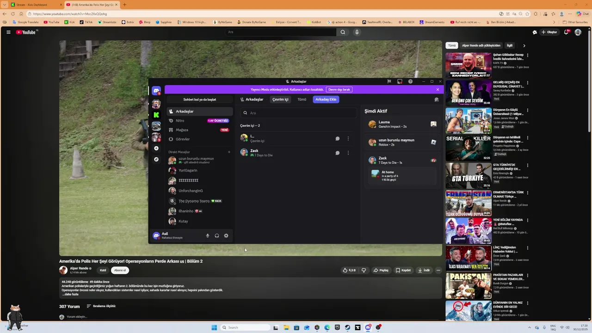Screen dimensions: 592x333
Task: Open DM with 'uzun burunlu maymun'
Action: (200, 160)
